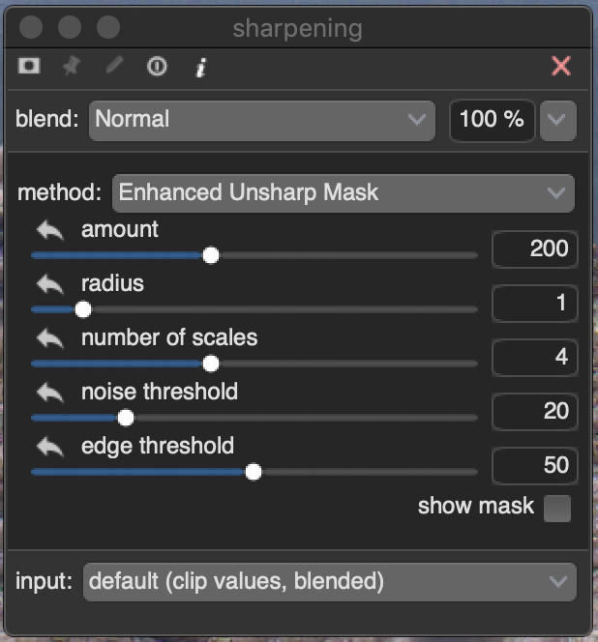Reset edge threshold with arrow icon

coord(50,448)
